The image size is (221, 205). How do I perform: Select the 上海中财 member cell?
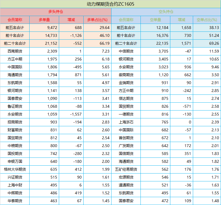[15, 185]
